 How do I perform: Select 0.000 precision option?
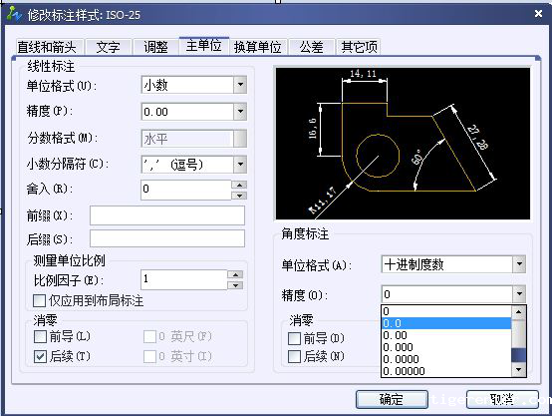tap(446, 347)
